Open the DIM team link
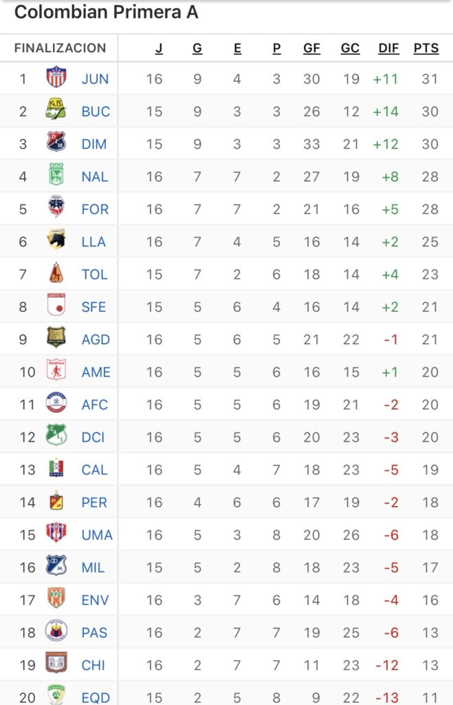453x705 pixels. point(95,144)
